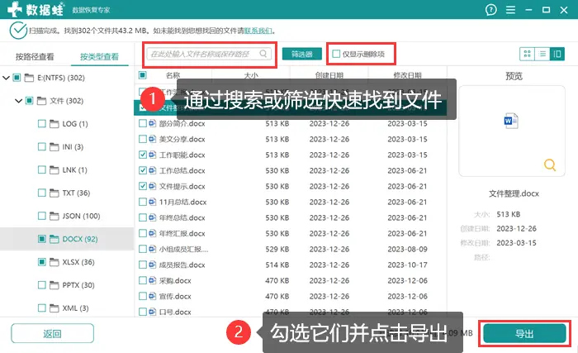
Task: Open the help question-mark icon
Action: pyautogui.click(x=490, y=10)
